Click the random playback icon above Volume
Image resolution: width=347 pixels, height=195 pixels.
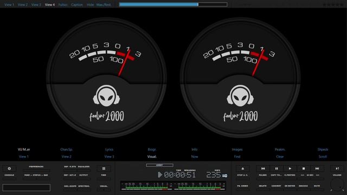click(x=337, y=168)
